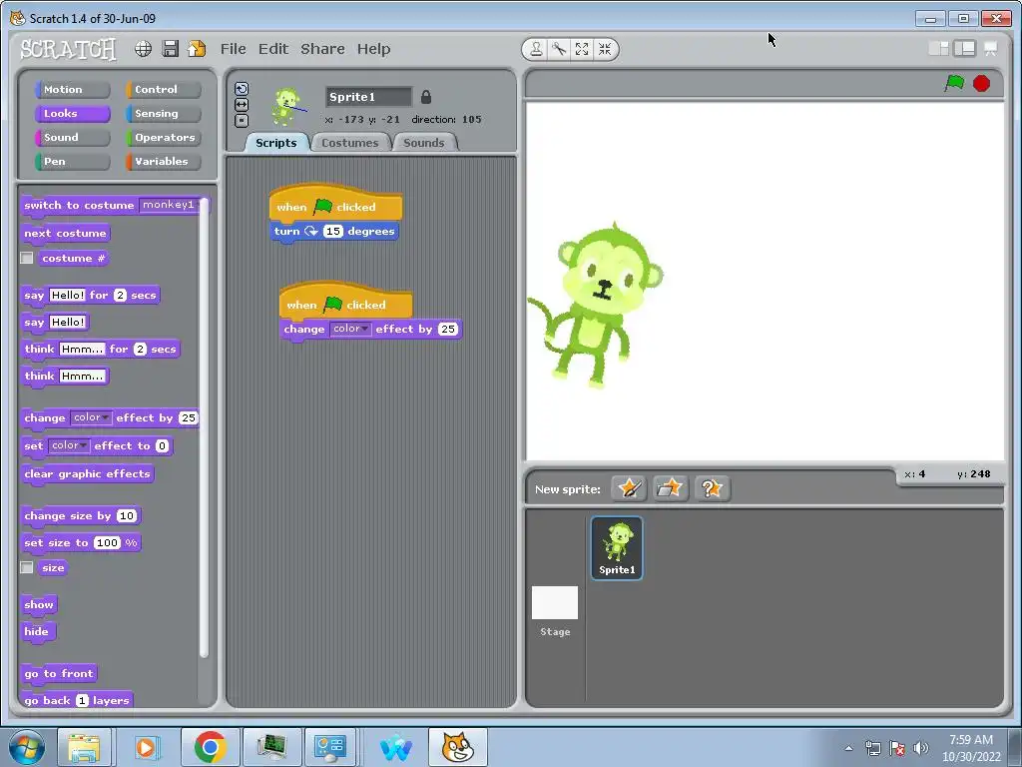Click the green flag to start scripts

(954, 84)
